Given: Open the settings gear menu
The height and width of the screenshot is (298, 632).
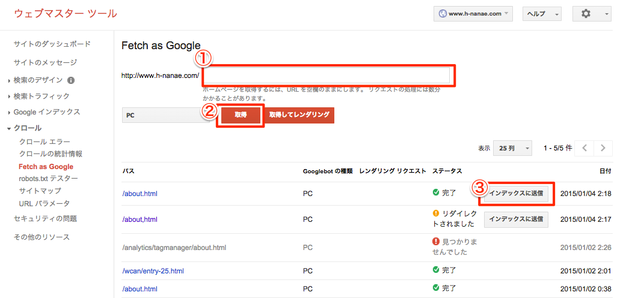Looking at the screenshot, I should click(x=591, y=14).
